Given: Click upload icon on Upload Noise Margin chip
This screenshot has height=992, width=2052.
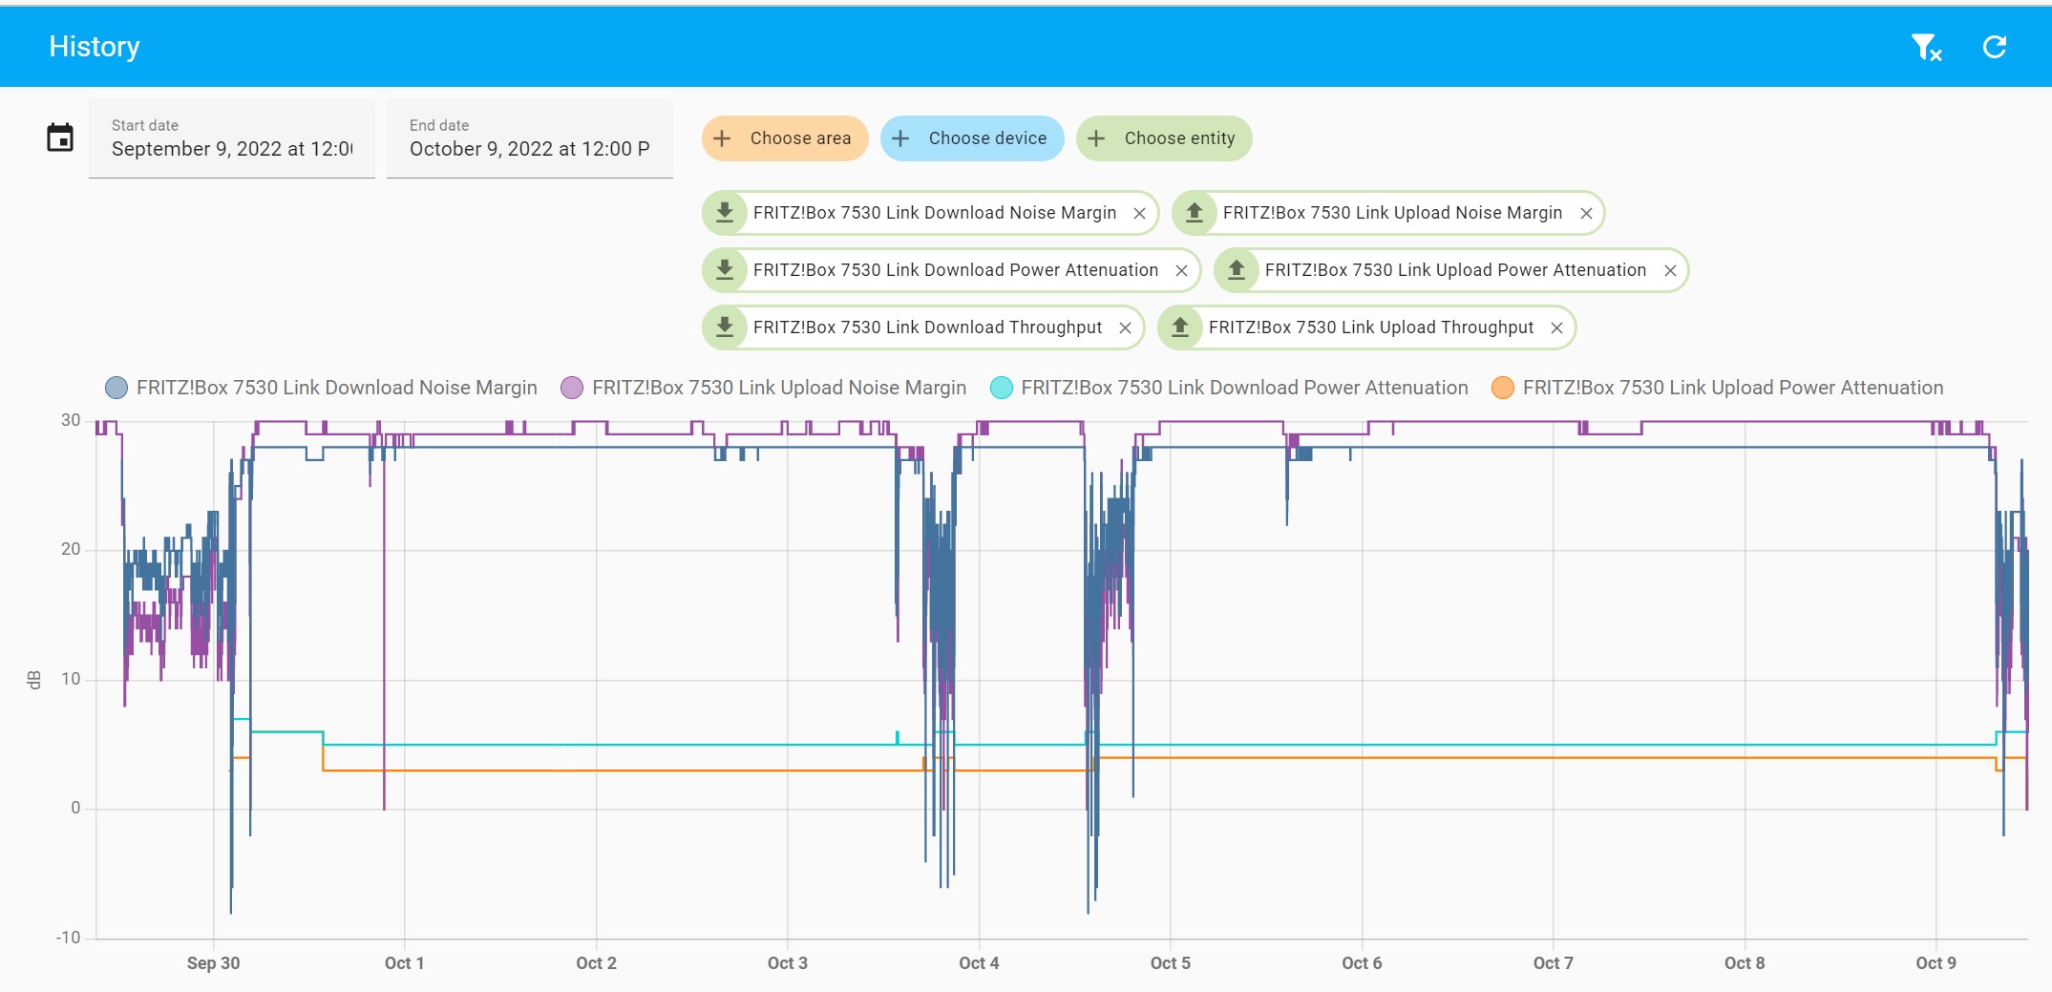Looking at the screenshot, I should [x=1195, y=213].
